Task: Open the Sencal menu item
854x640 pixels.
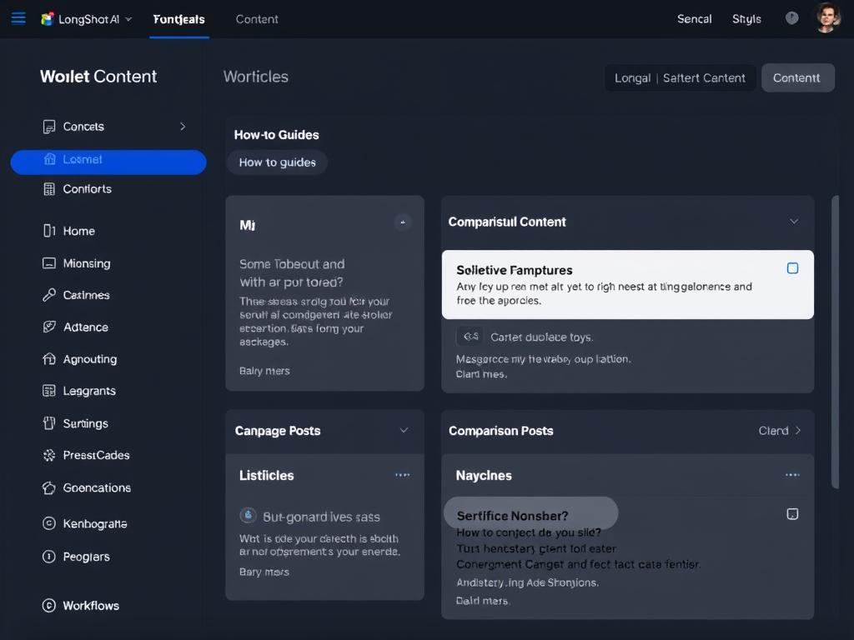Action: pos(694,18)
